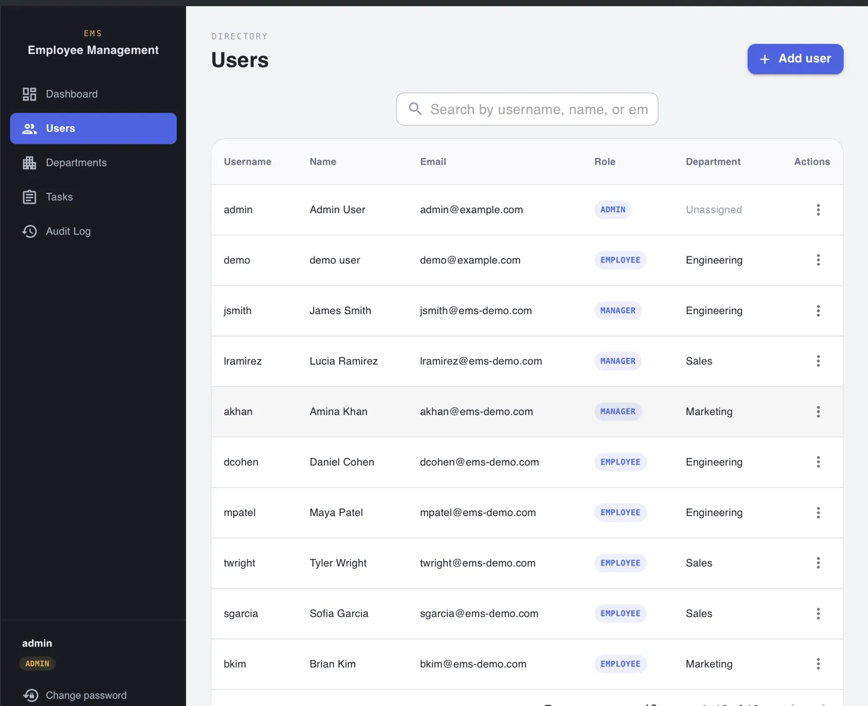868x706 pixels.
Task: Click the Audit Log history icon
Action: tap(30, 232)
